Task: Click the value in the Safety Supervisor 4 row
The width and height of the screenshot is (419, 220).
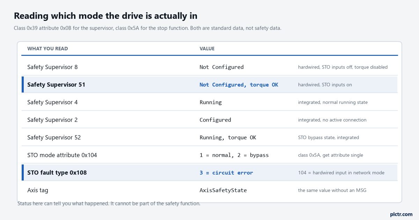Action: pyautogui.click(x=211, y=102)
